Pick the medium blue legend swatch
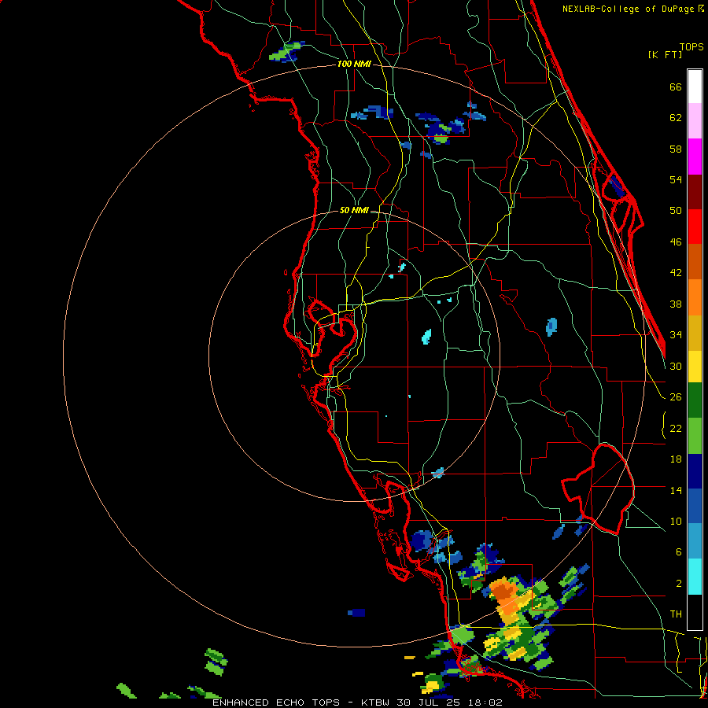Screen dimensions: 708x708 pyautogui.click(x=695, y=506)
